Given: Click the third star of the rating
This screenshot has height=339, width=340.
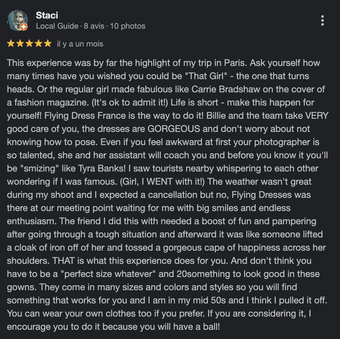Looking at the screenshot, I should pyautogui.click(x=29, y=44).
